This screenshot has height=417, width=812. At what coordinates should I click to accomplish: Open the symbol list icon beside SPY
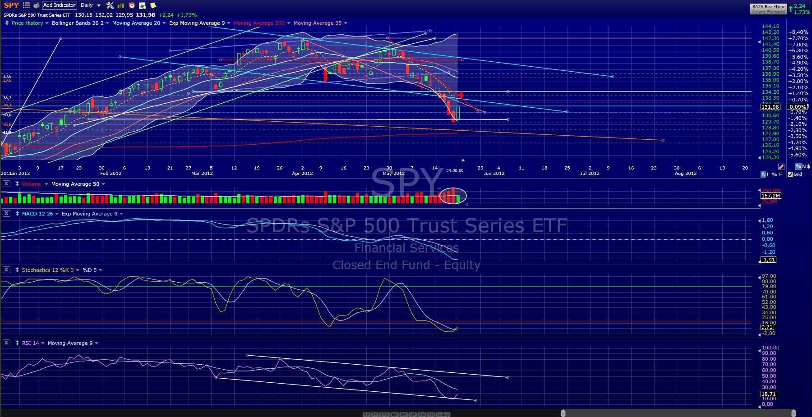coord(26,5)
